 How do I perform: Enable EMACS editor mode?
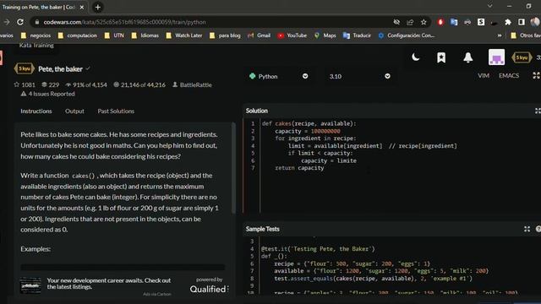pos(509,75)
